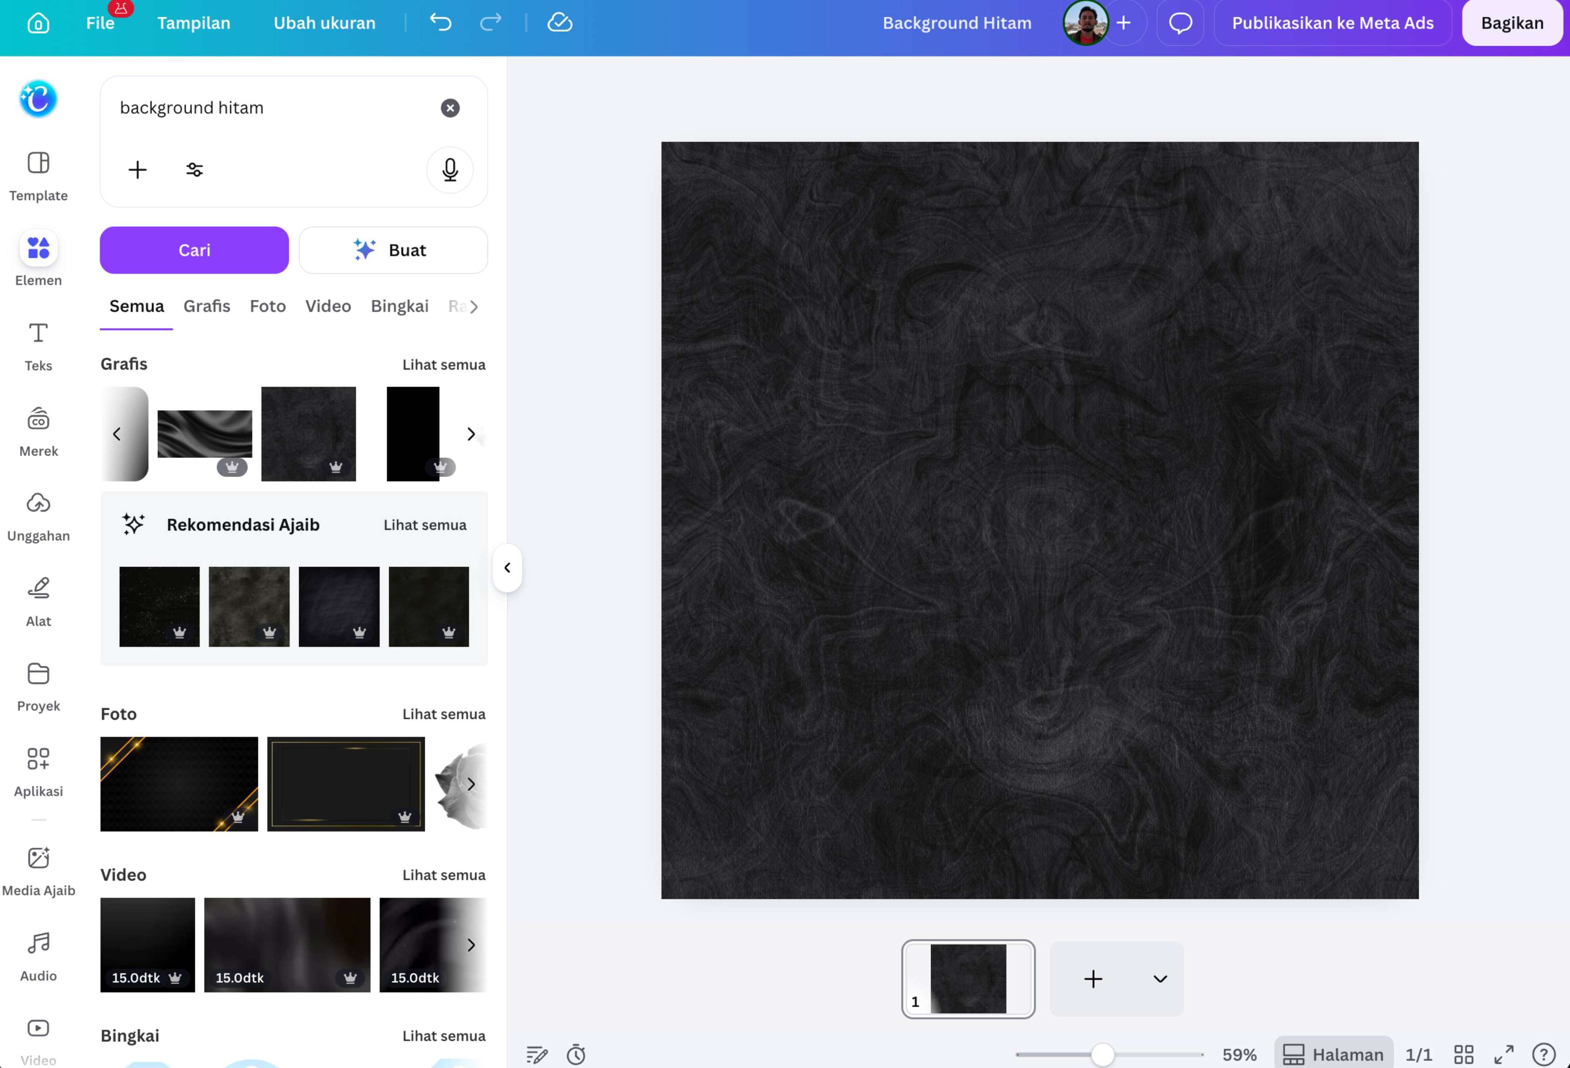Switch to the Video tab
Screen dimensions: 1570x1068
tap(328, 306)
